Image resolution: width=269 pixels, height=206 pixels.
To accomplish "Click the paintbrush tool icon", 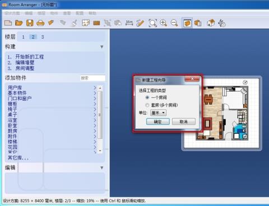I will (x=75, y=23).
